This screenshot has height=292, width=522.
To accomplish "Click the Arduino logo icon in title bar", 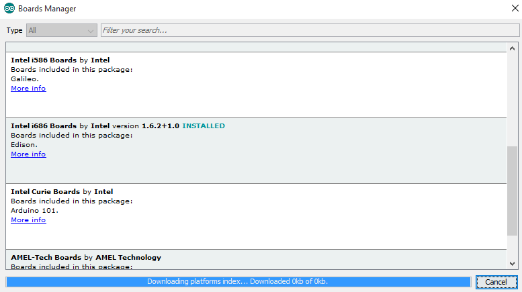I will tap(9, 8).
